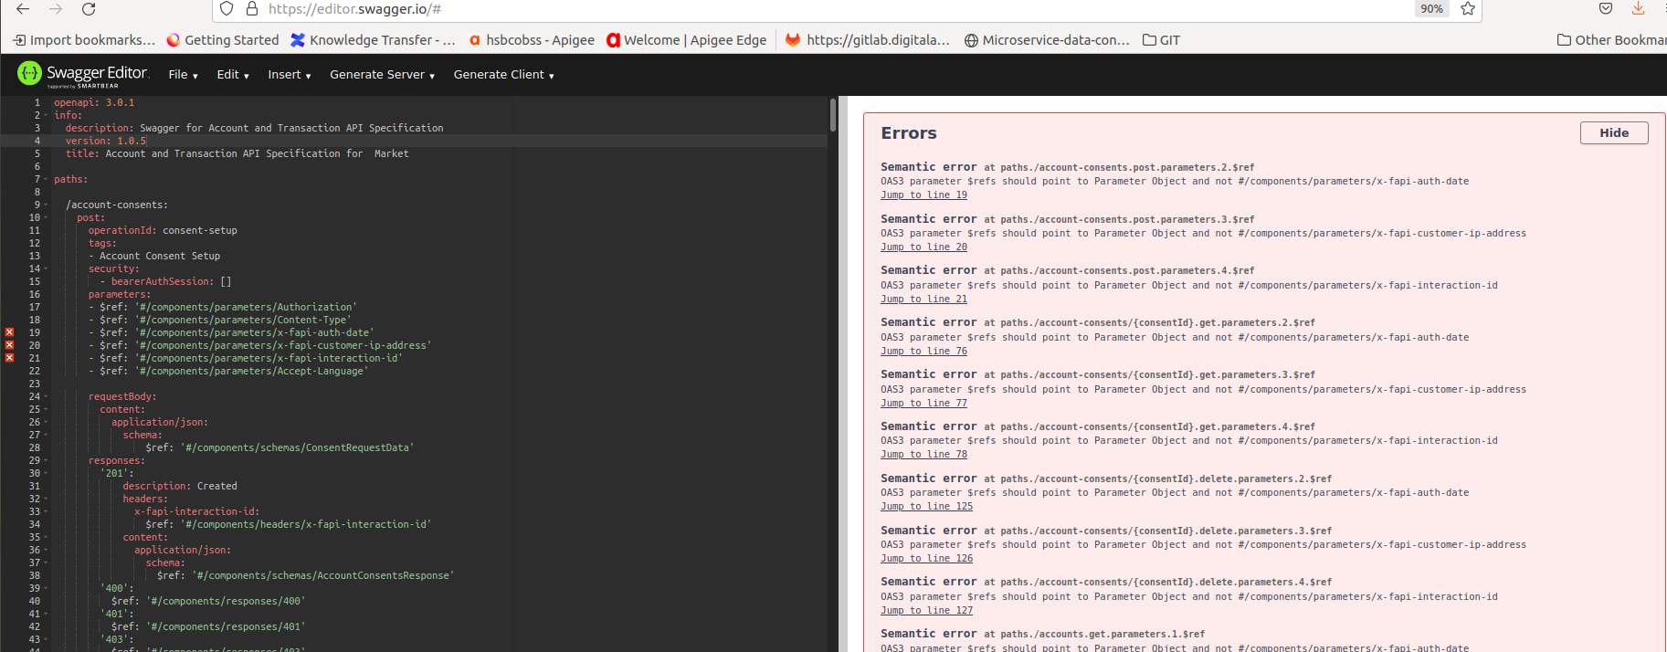Click error marker icon on line 21

pos(9,358)
